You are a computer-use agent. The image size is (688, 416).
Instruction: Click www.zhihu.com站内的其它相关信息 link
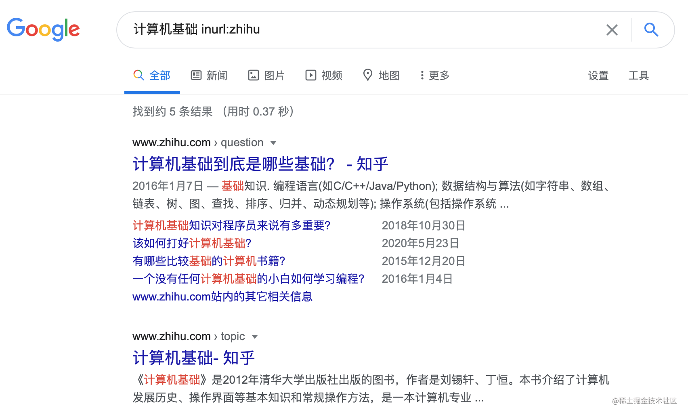[x=222, y=297]
